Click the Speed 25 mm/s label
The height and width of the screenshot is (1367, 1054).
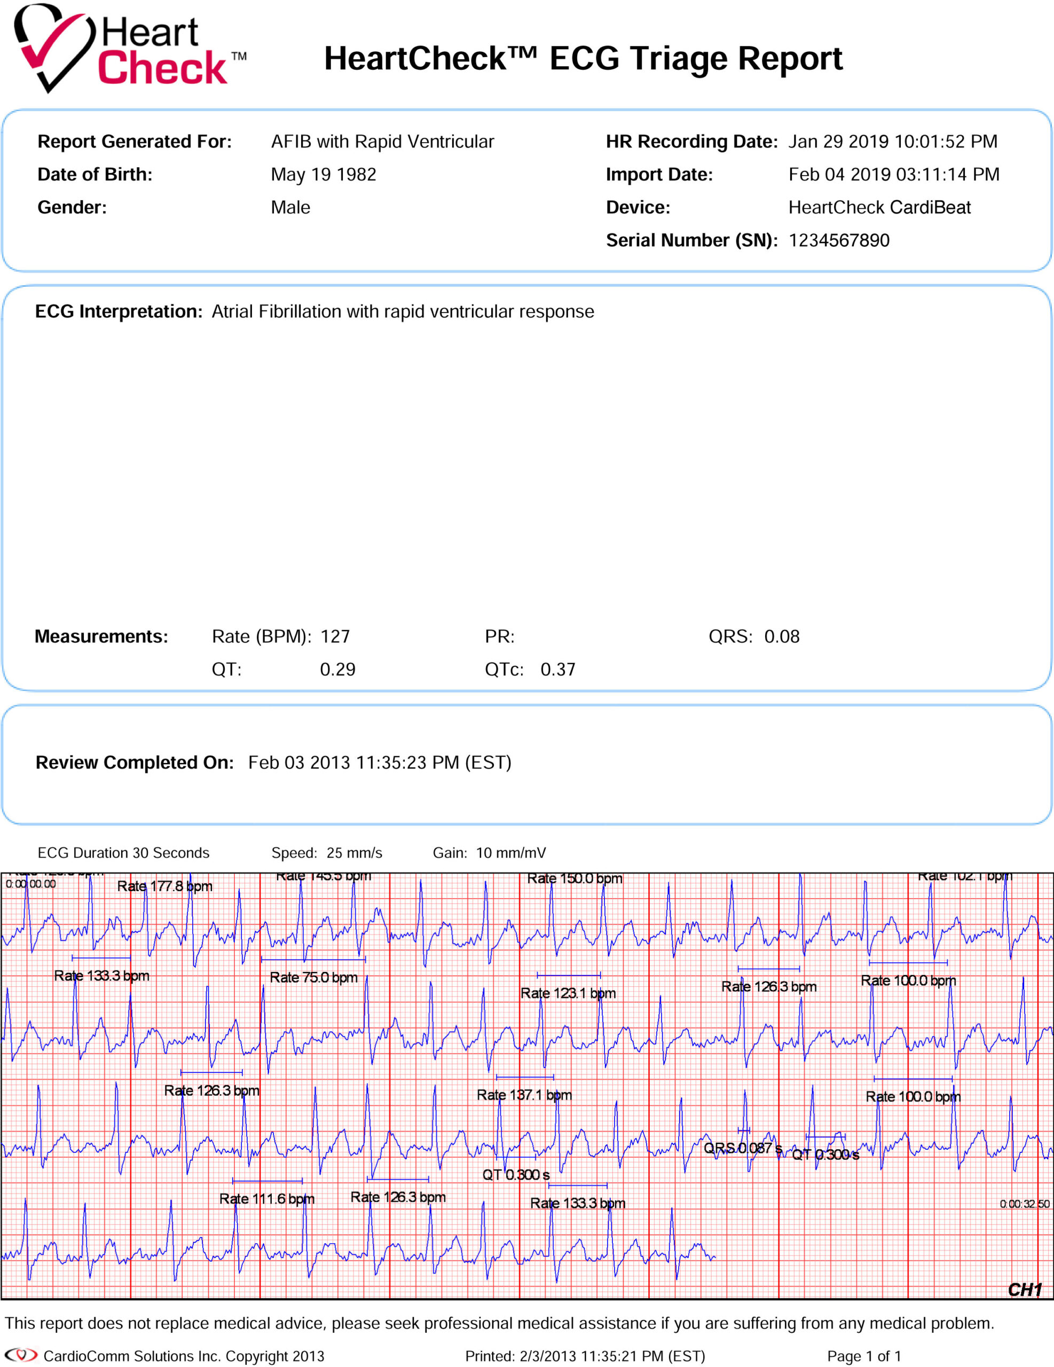[x=326, y=852]
